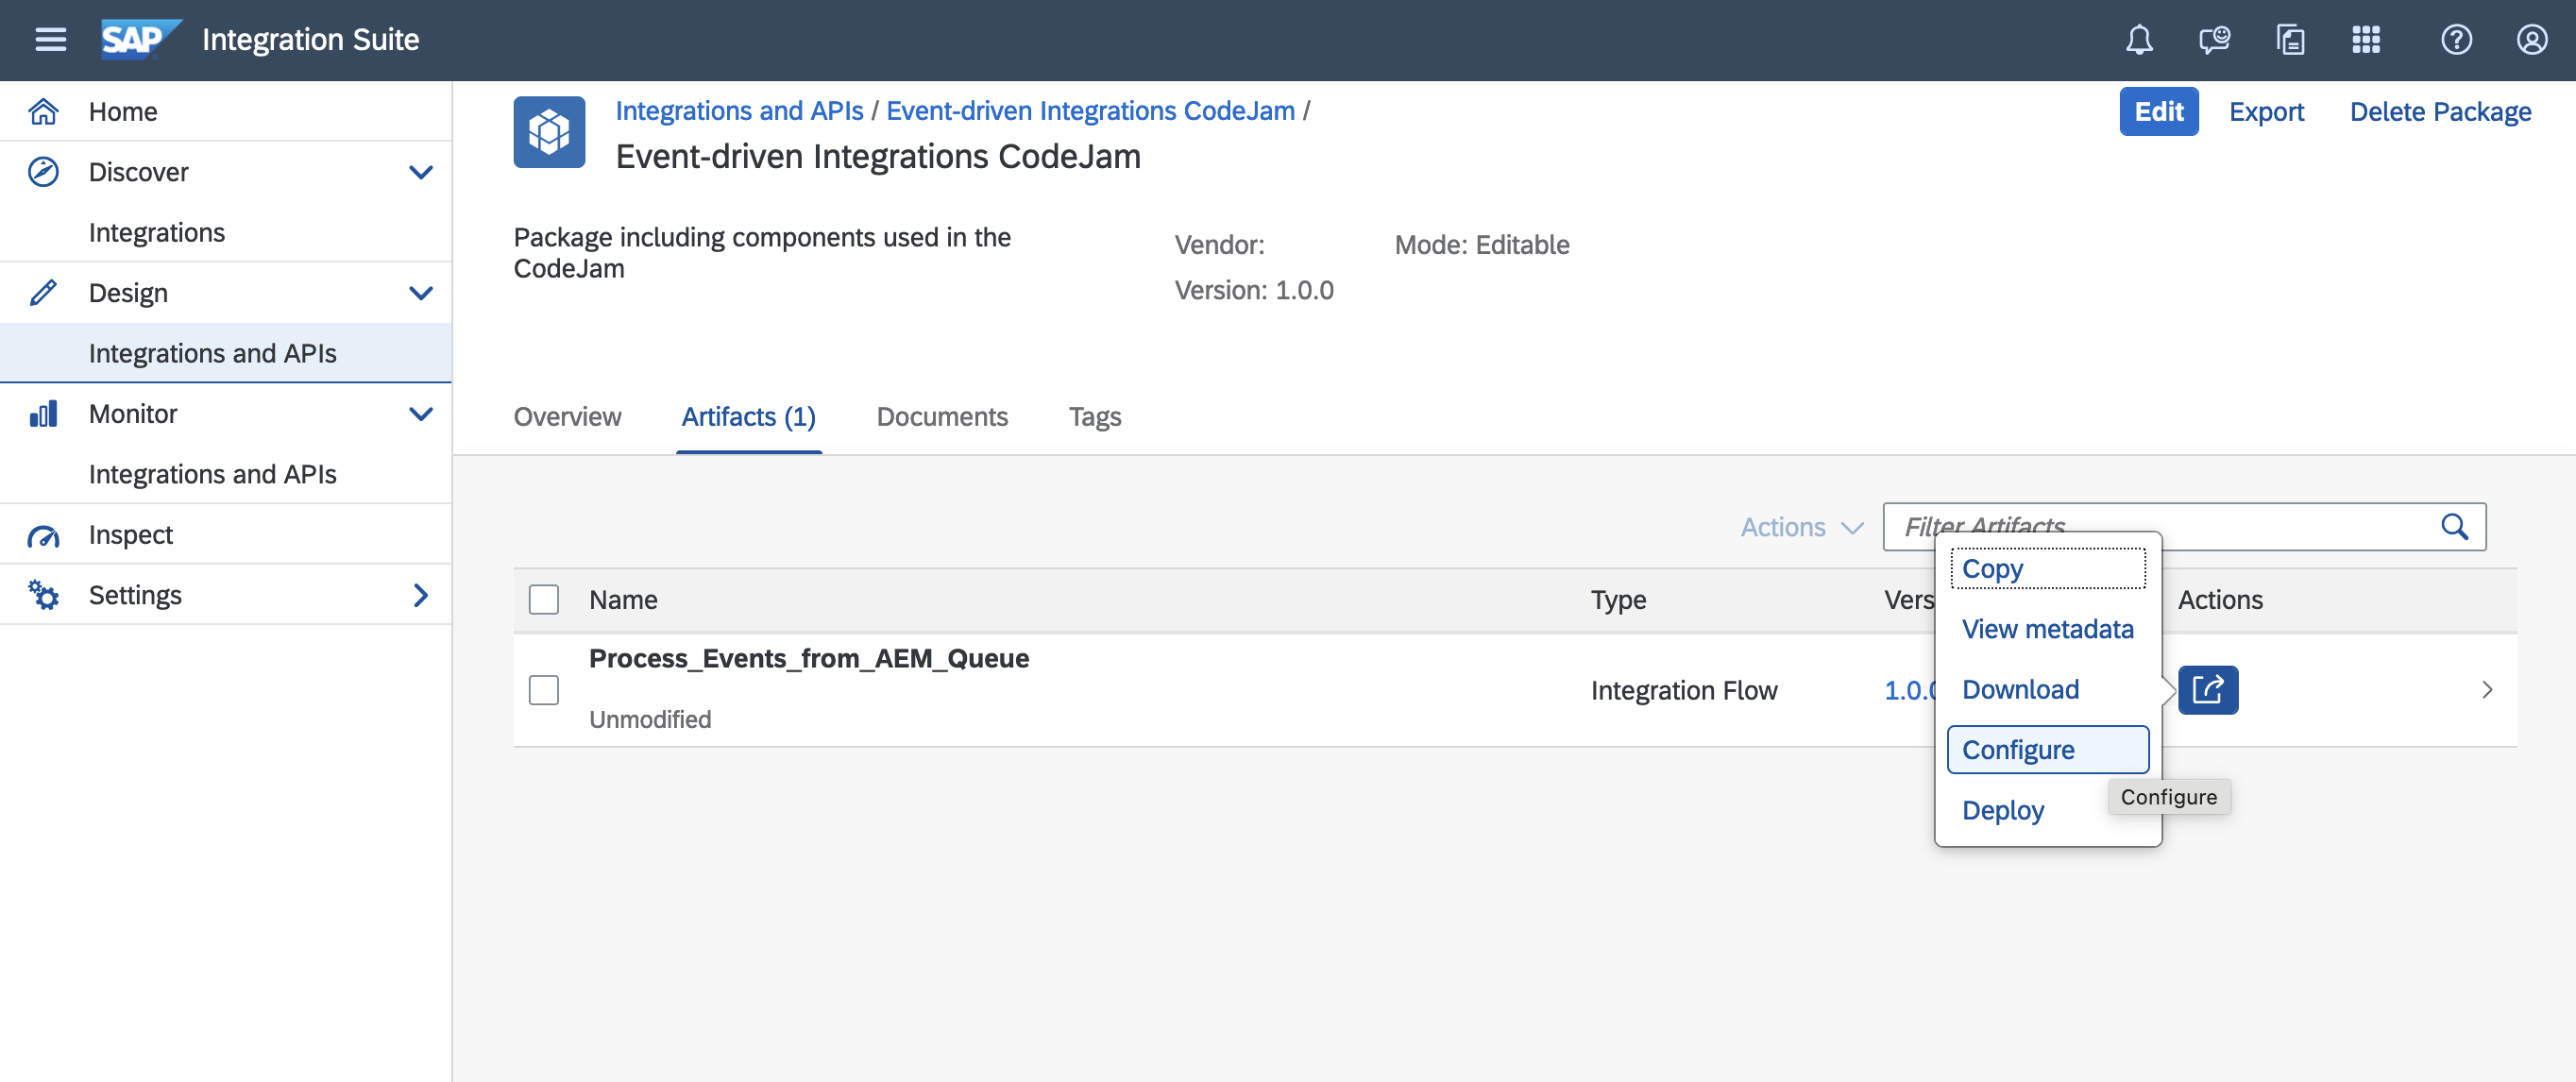The image size is (2576, 1082).
Task: Click the Settings gears icon
Action: [x=43, y=595]
